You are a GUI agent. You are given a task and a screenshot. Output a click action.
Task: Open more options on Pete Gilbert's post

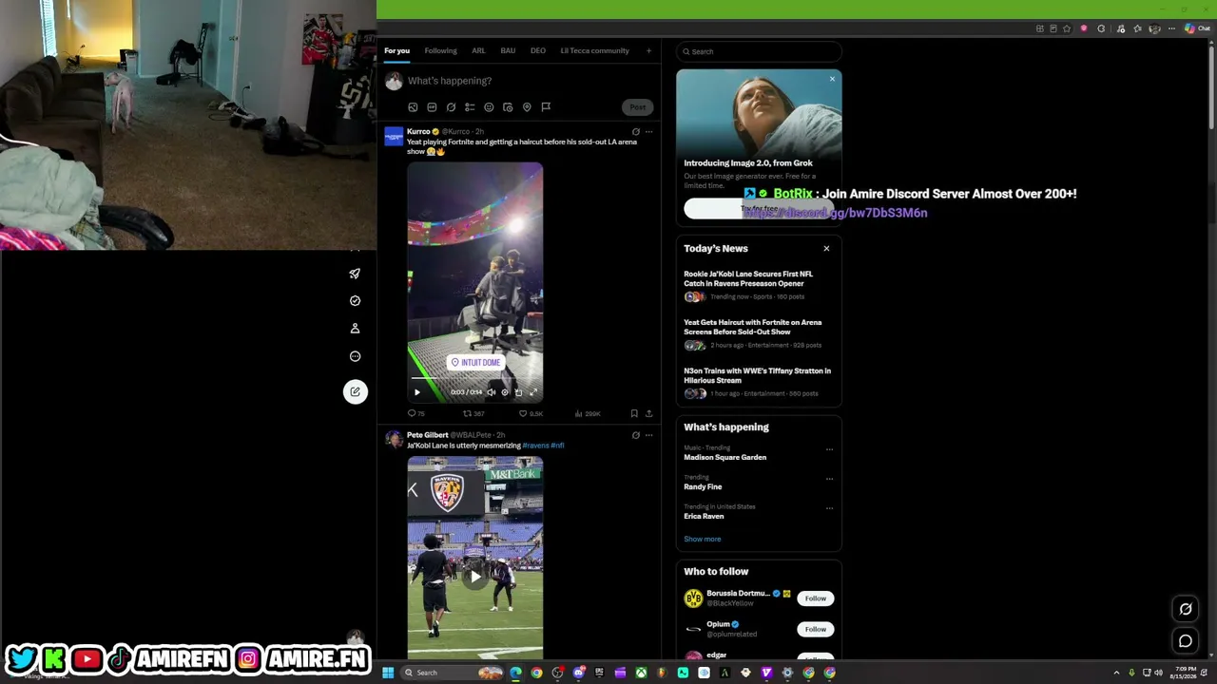(x=649, y=435)
